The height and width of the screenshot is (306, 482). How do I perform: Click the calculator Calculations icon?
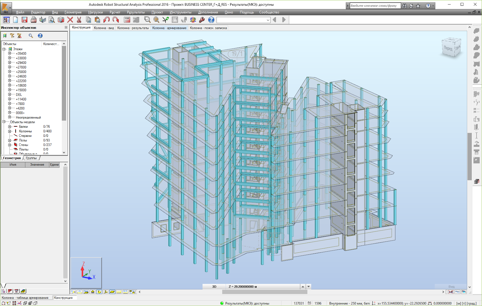point(127,20)
